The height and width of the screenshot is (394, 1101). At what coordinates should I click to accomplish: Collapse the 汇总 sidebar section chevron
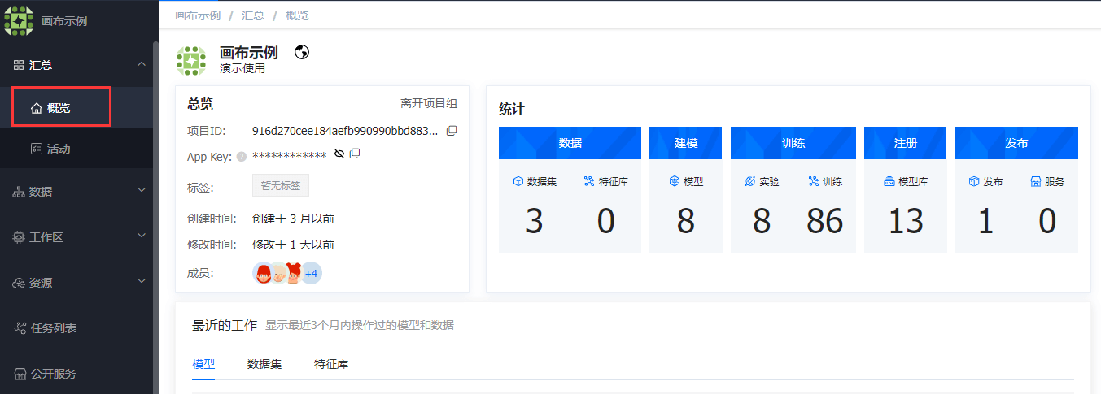tap(142, 64)
